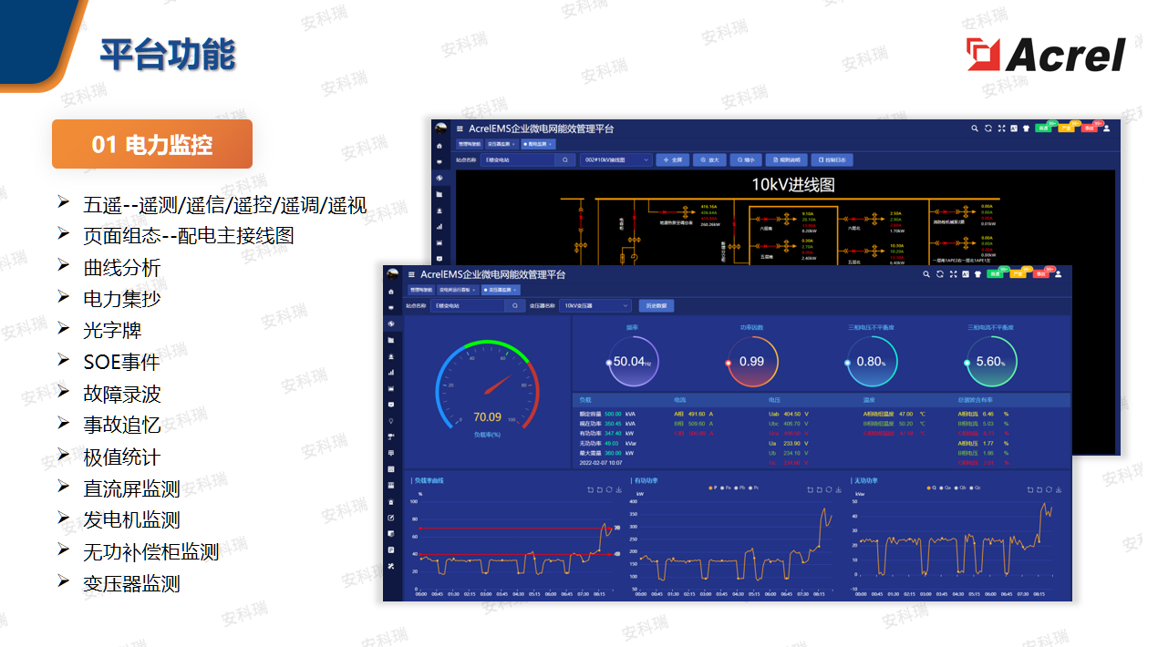
Task: Click the 50.04 Hz frequency ring gauge
Action: tap(633, 362)
